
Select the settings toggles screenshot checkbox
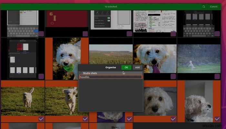(129, 34)
